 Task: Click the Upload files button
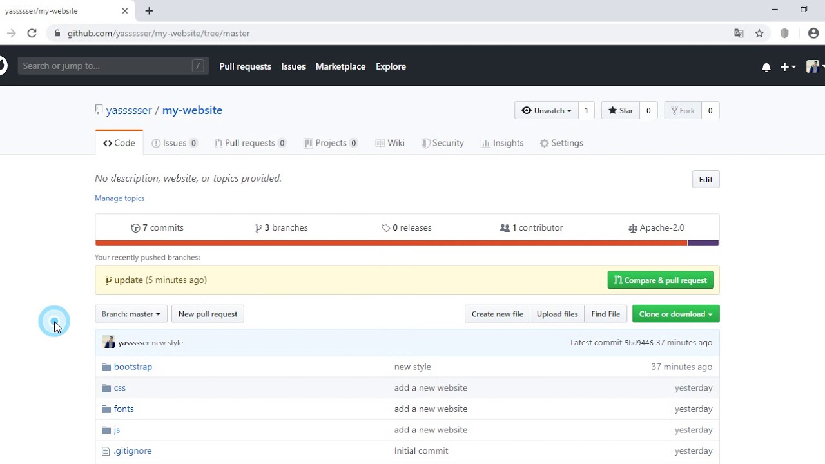[558, 314]
